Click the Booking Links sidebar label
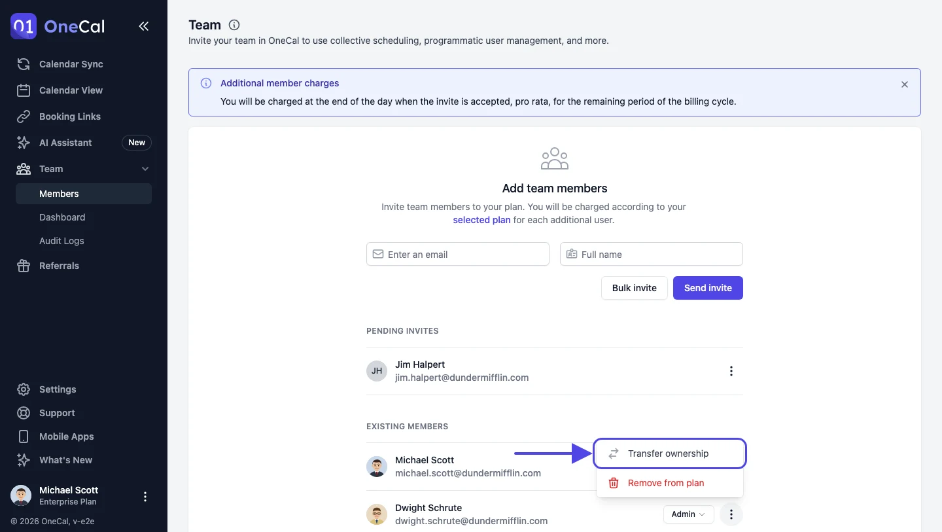The width and height of the screenshot is (942, 532). [x=70, y=116]
